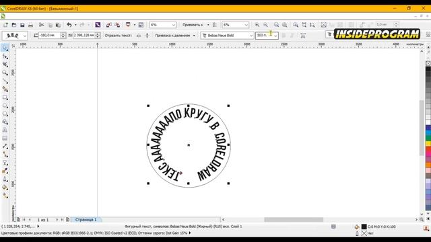Viewport: 431px width, 242px height.
Task: Toggle mirror text horizontally
Action: [139, 36]
